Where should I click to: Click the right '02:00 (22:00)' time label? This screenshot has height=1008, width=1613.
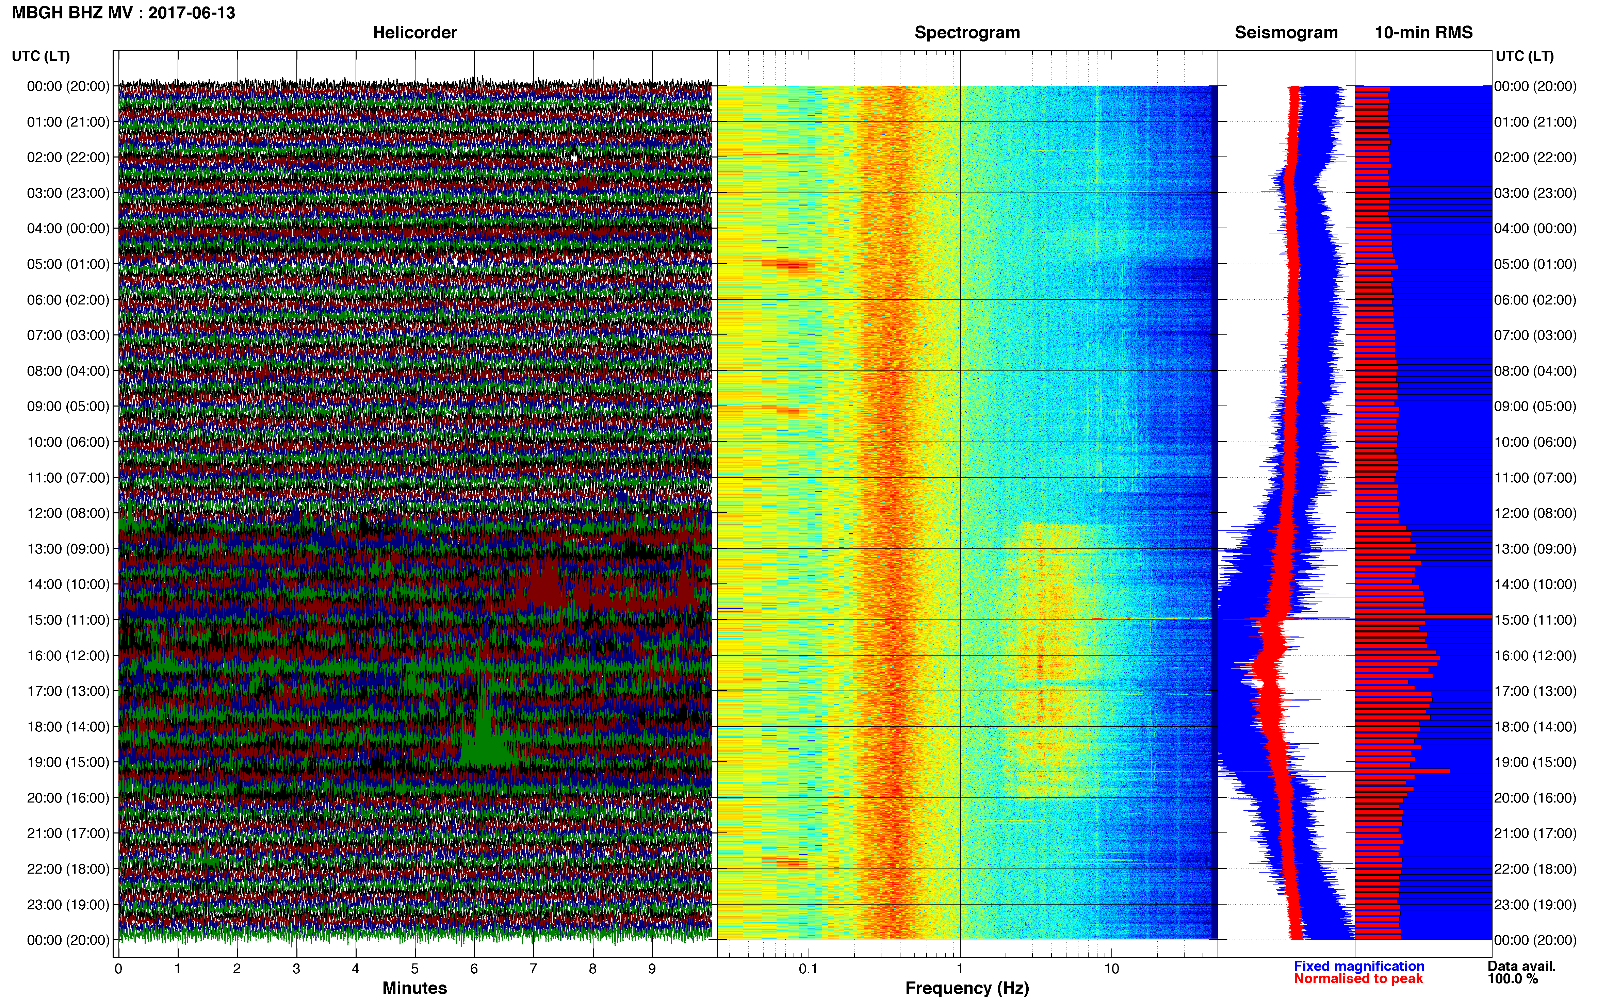coord(1535,157)
